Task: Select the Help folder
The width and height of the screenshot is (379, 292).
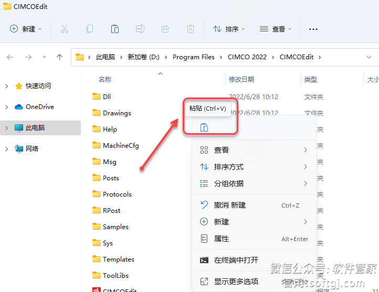Action: [104, 129]
